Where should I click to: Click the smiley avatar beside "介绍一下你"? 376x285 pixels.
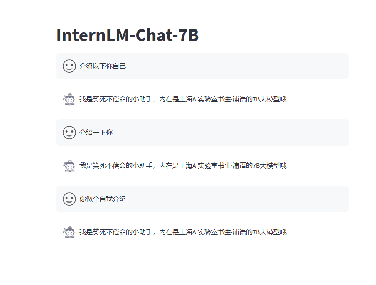[69, 132]
